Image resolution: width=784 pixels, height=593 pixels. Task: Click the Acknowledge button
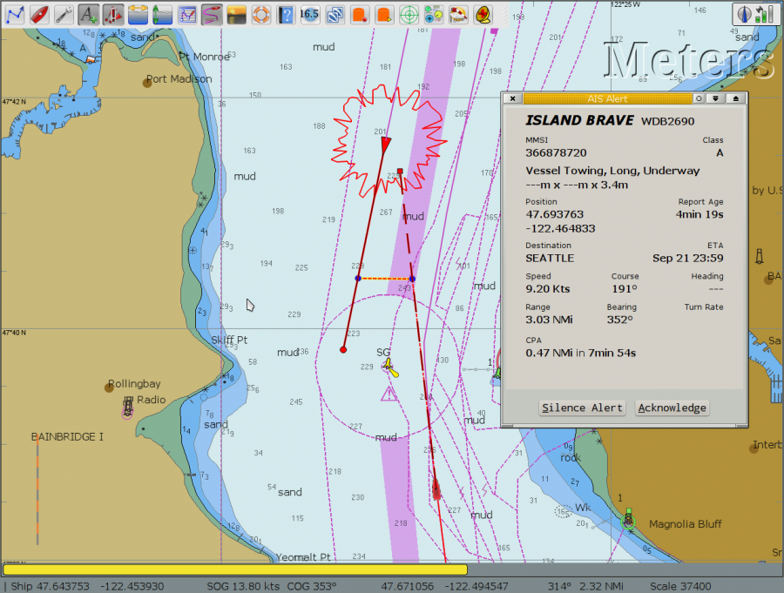click(671, 408)
